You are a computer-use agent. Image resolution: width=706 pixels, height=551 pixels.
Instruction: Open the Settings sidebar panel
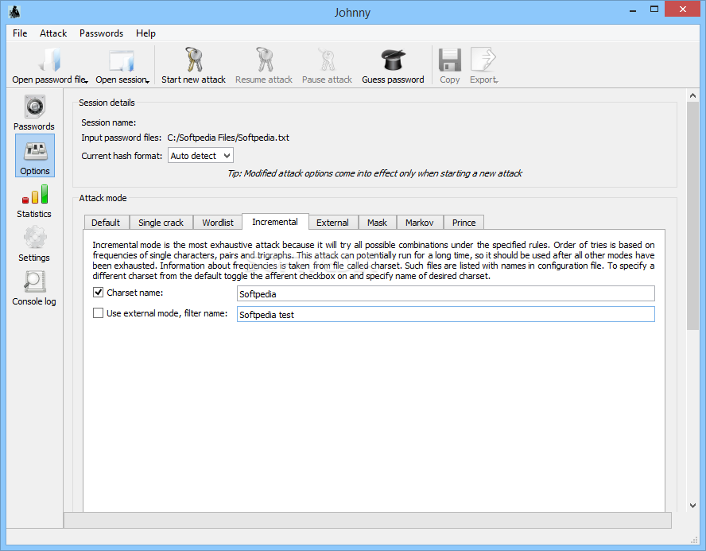(34, 244)
